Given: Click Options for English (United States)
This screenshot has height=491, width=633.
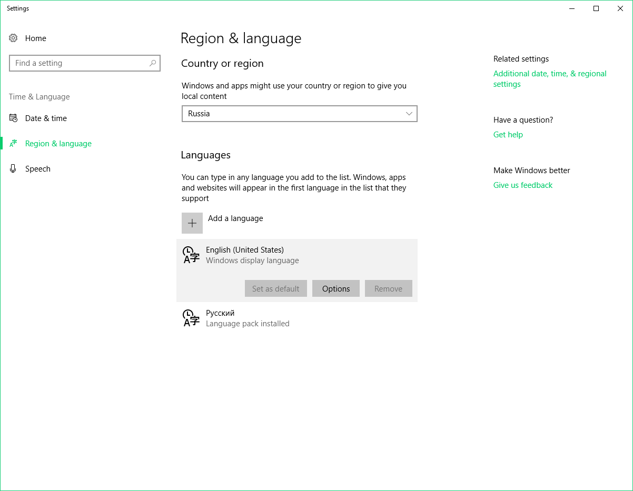Looking at the screenshot, I should pos(336,288).
